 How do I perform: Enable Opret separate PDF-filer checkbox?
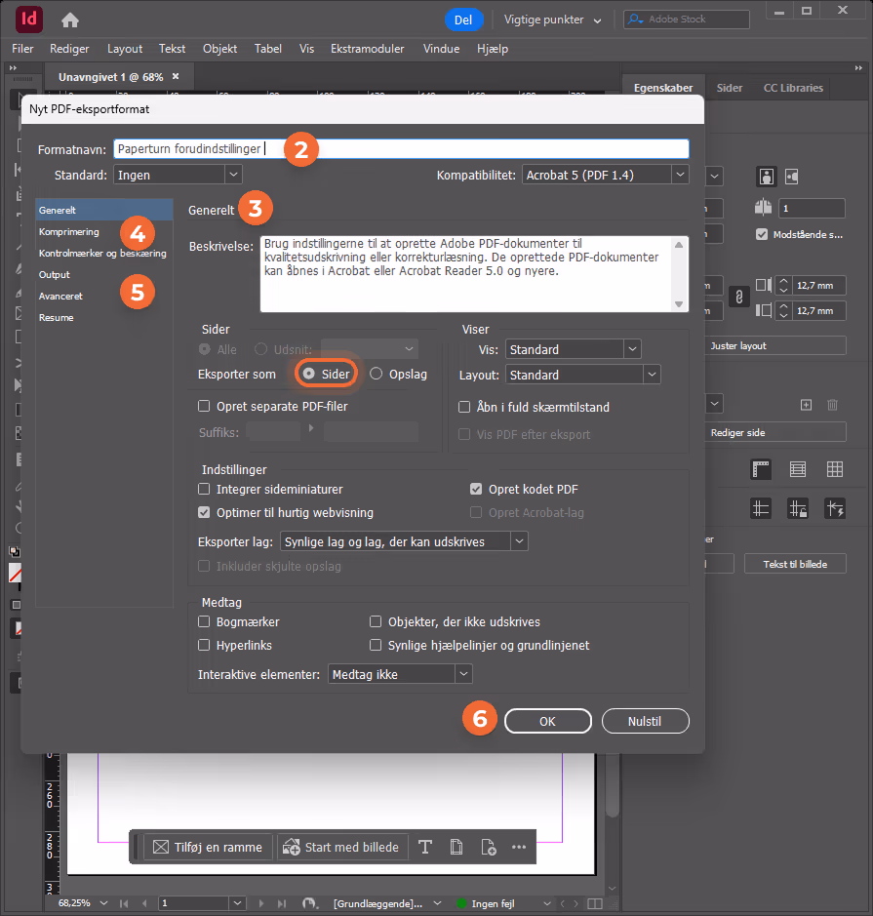point(204,406)
